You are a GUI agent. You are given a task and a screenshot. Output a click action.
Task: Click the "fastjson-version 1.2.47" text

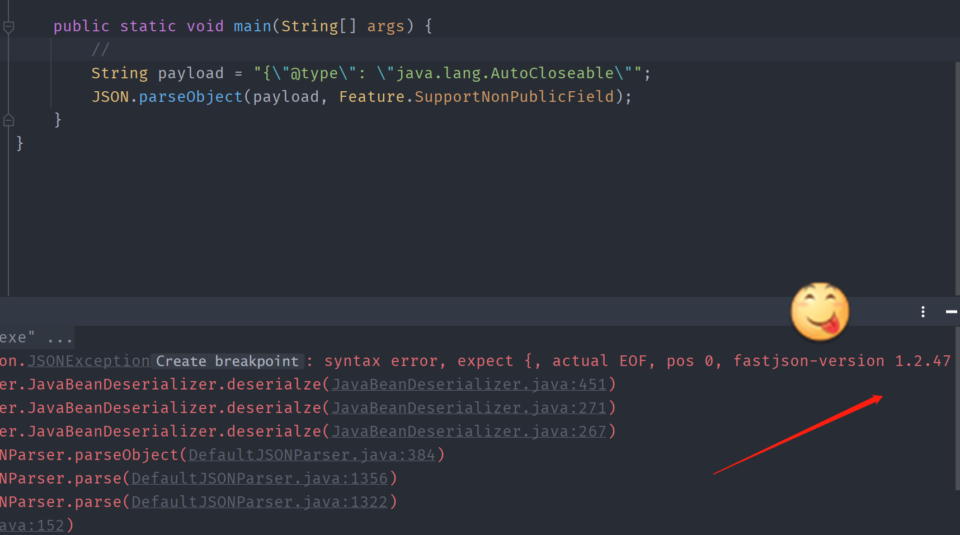[x=842, y=361]
